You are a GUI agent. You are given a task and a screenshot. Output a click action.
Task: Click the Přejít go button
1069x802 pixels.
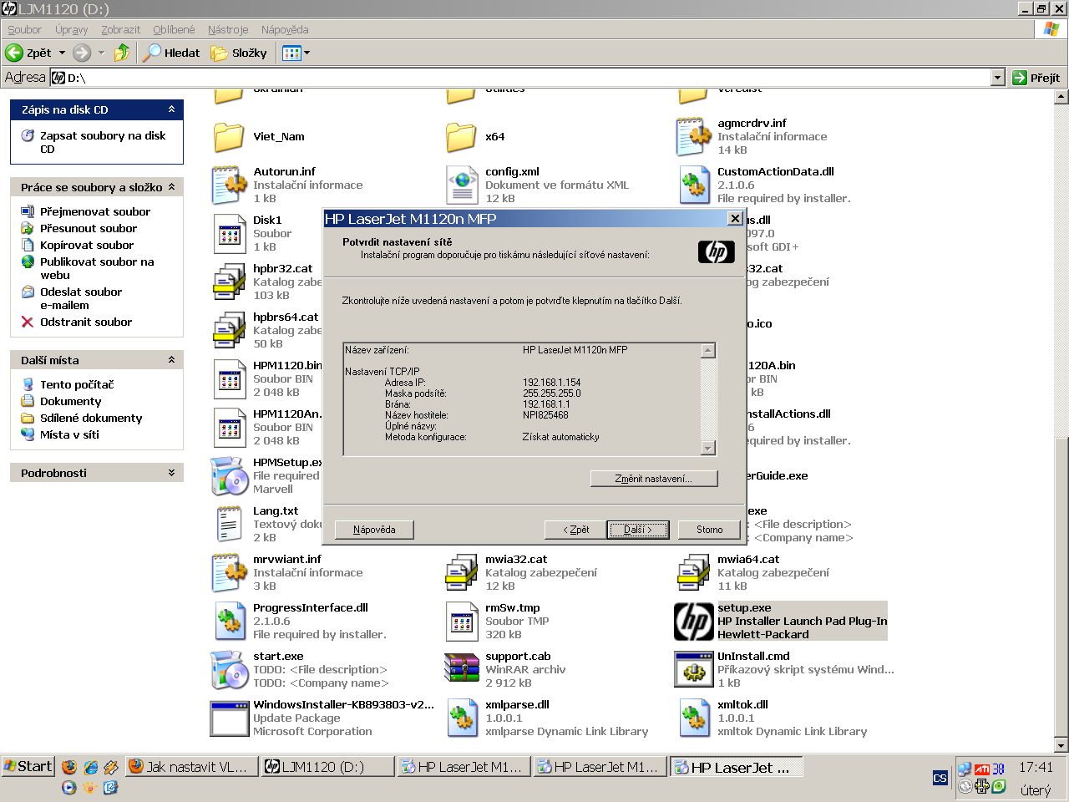tap(1036, 78)
